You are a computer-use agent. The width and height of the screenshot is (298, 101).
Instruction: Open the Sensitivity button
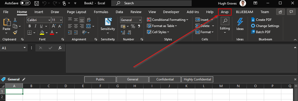[x=108, y=26]
